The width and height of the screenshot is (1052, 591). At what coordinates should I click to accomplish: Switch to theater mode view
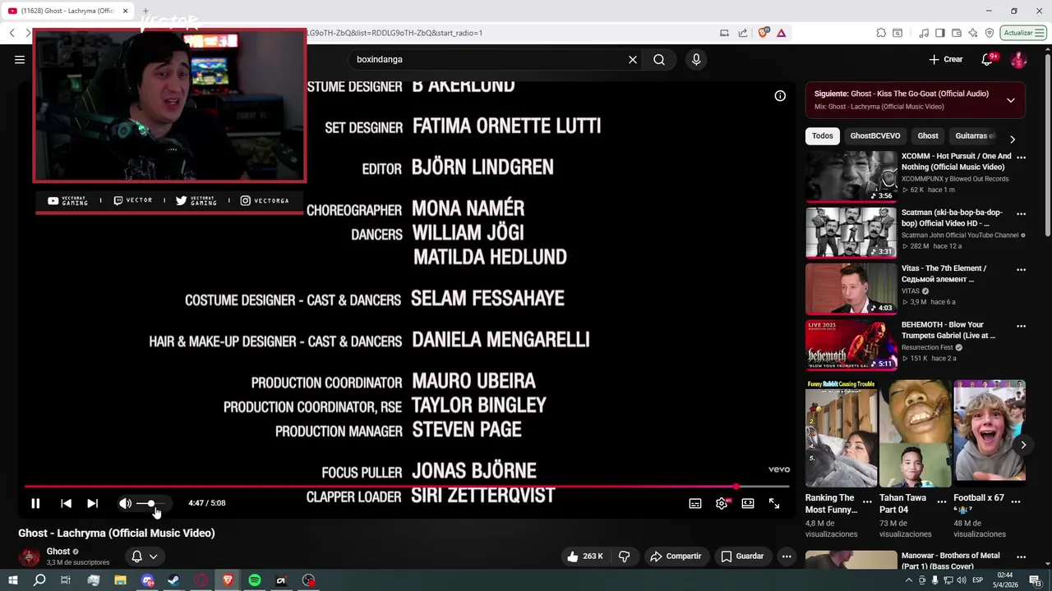pos(748,503)
